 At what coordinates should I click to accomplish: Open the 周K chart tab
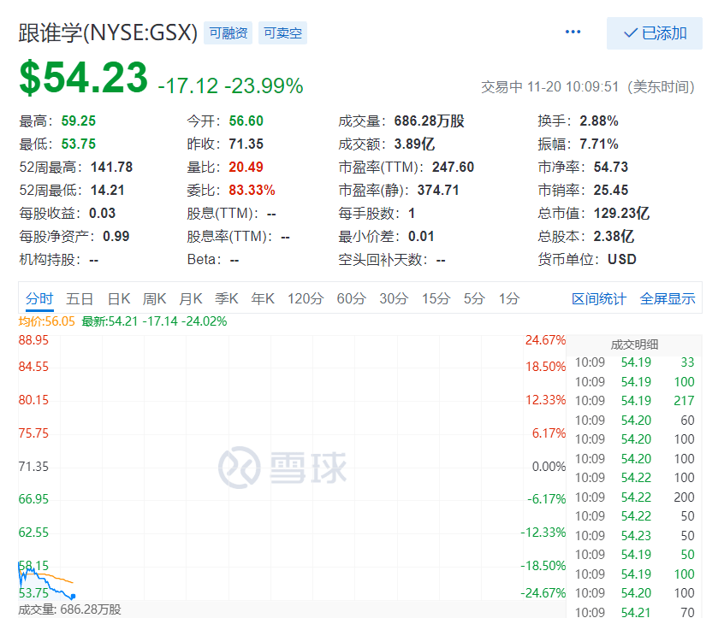(154, 299)
